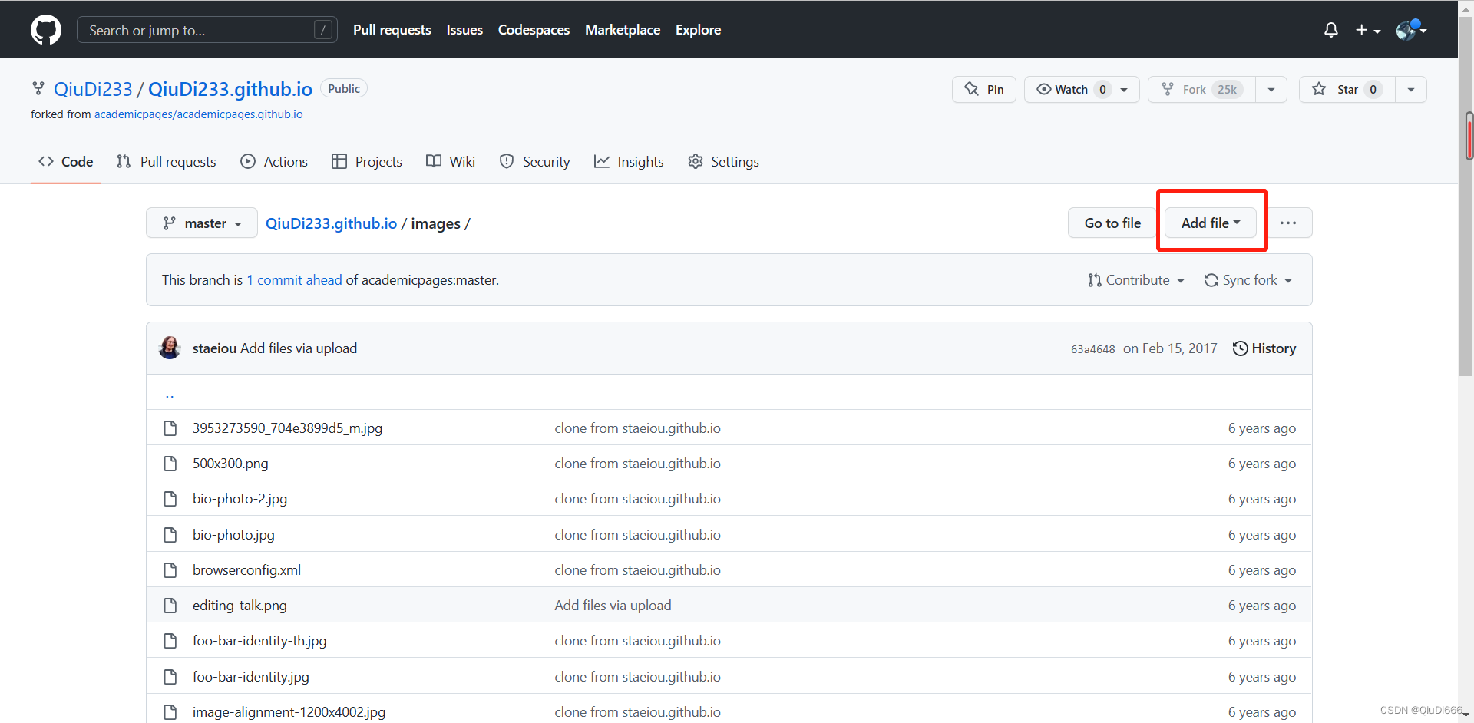Switch to the Security tab

[x=535, y=162]
